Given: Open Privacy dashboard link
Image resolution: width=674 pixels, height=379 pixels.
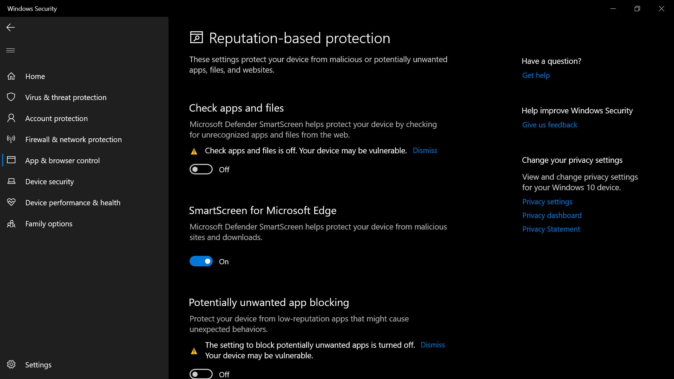Looking at the screenshot, I should pos(552,215).
